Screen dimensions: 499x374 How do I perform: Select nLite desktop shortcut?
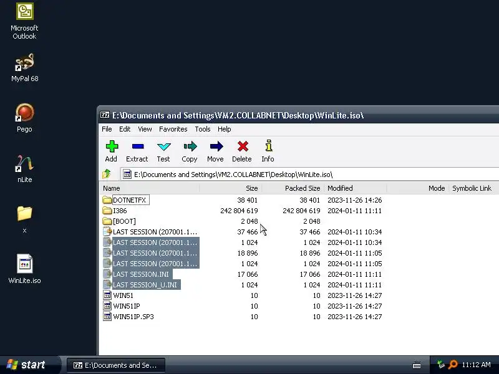pyautogui.click(x=24, y=168)
